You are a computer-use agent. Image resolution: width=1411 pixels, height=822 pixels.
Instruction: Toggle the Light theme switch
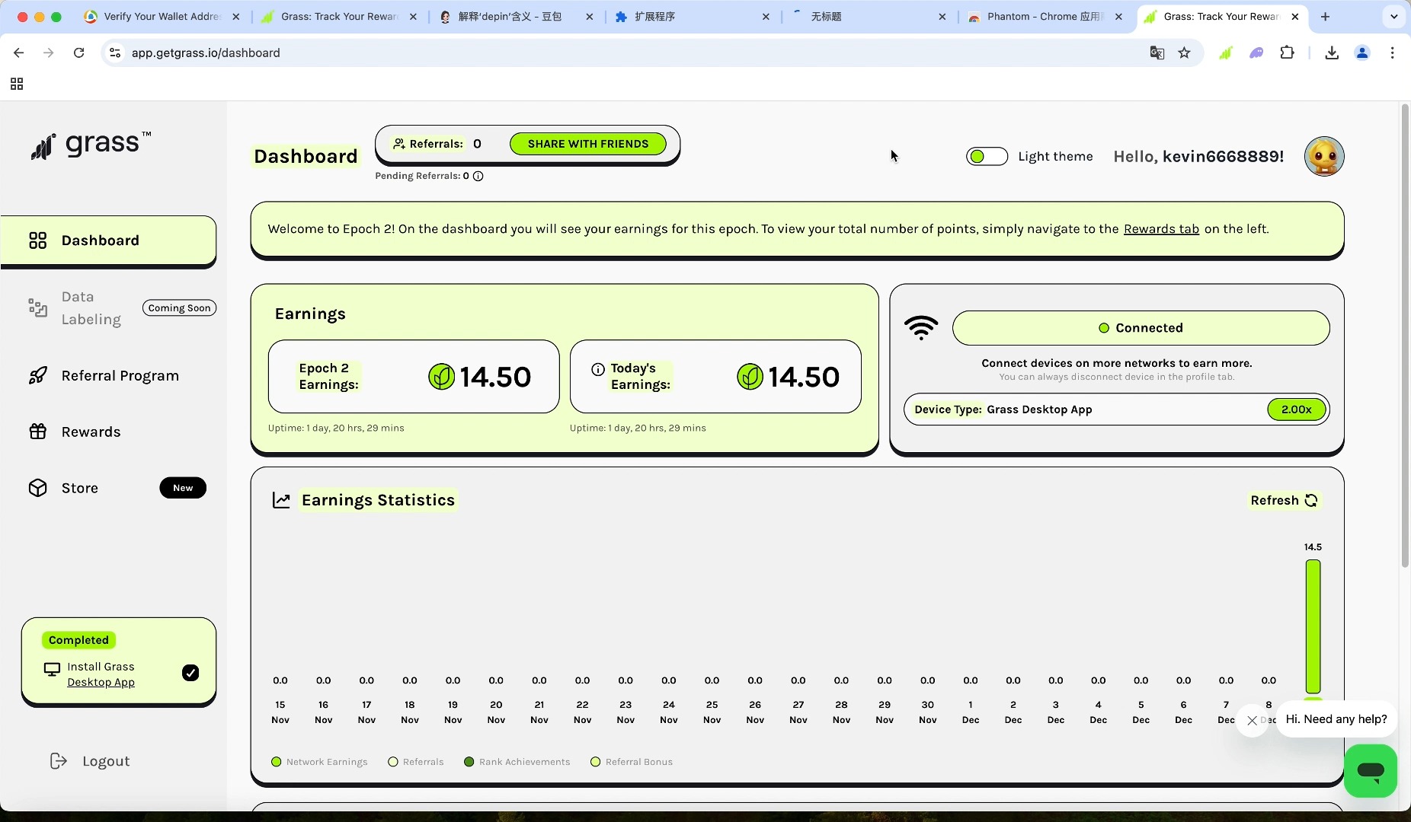coord(987,156)
